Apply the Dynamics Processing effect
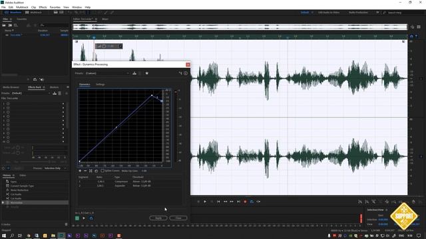Image resolution: width=426 pixels, height=239 pixels. click(158, 218)
